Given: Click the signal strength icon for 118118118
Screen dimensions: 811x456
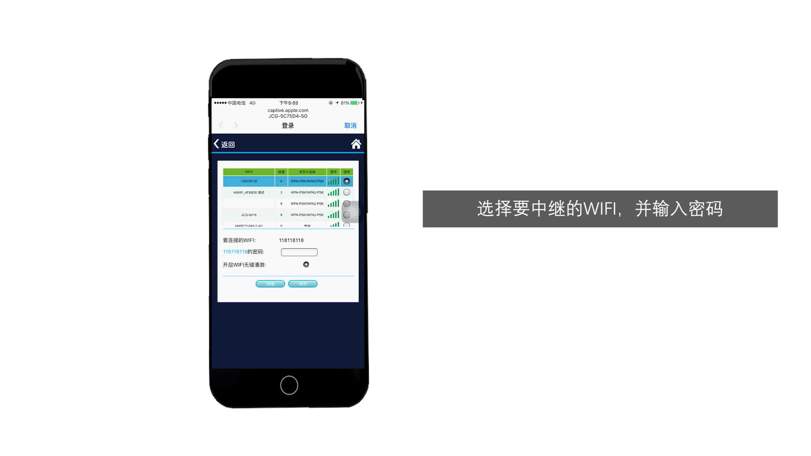Looking at the screenshot, I should point(333,181).
